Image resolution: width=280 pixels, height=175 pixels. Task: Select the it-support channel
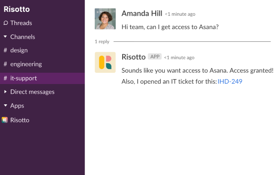(42, 78)
